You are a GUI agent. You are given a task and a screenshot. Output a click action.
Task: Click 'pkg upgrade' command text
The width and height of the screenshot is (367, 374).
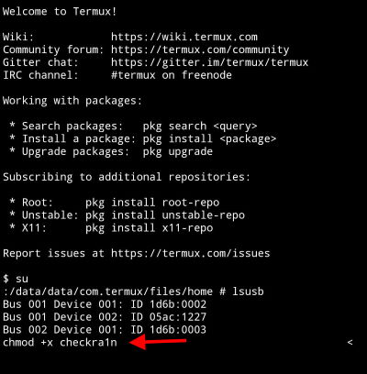click(x=178, y=151)
